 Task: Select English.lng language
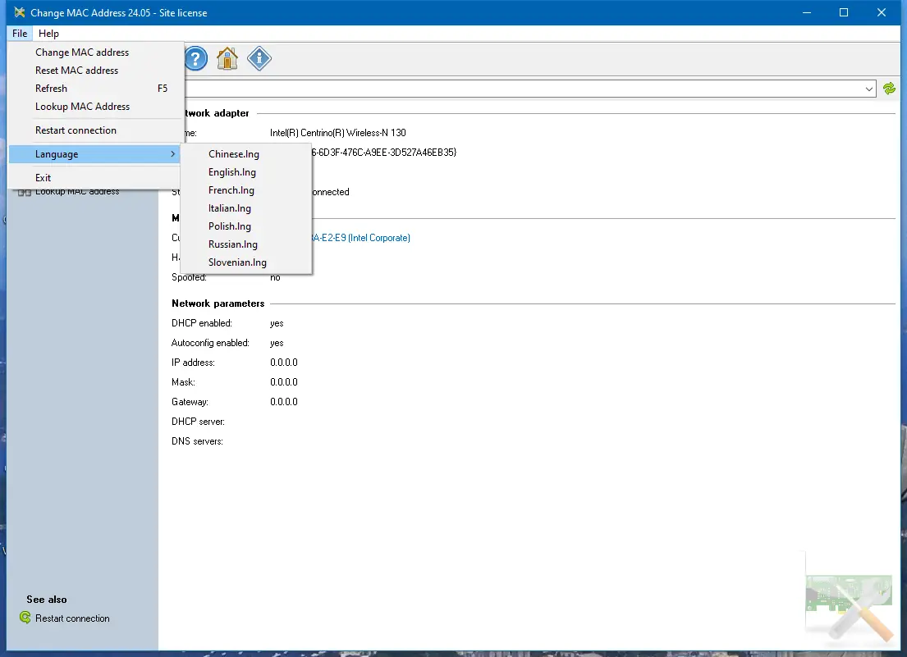tap(246, 171)
